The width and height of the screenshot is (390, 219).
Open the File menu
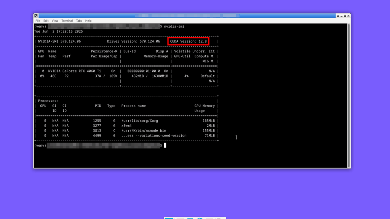click(38, 21)
